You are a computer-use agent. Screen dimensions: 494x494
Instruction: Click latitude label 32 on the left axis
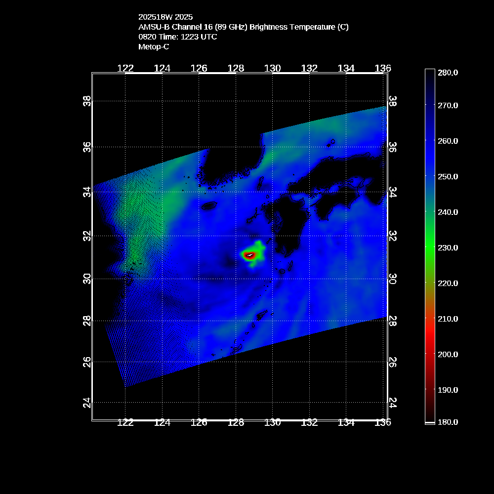(87, 236)
